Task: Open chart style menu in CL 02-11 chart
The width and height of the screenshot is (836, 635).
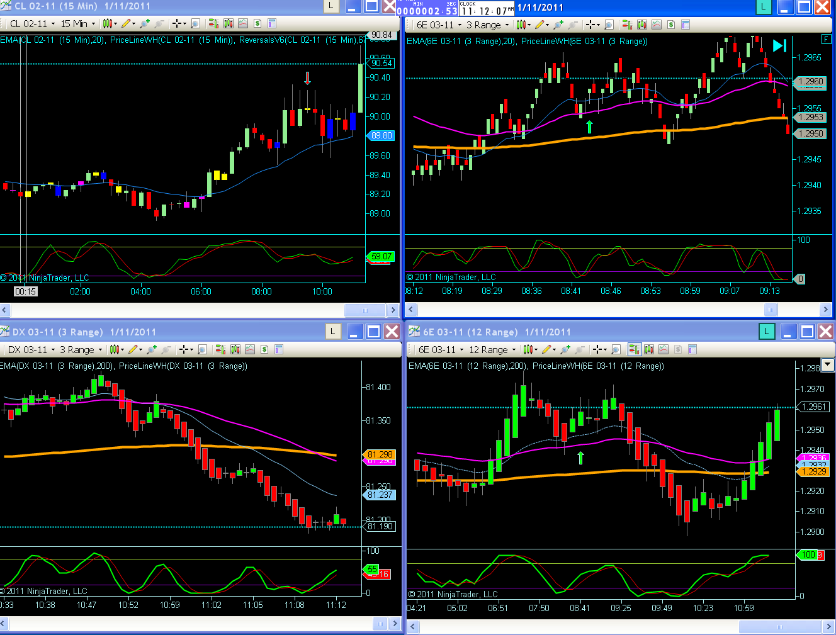Action: [108, 24]
